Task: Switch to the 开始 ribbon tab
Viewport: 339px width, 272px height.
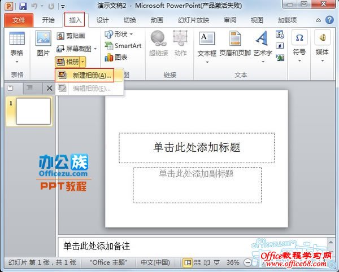Action: tap(48, 20)
